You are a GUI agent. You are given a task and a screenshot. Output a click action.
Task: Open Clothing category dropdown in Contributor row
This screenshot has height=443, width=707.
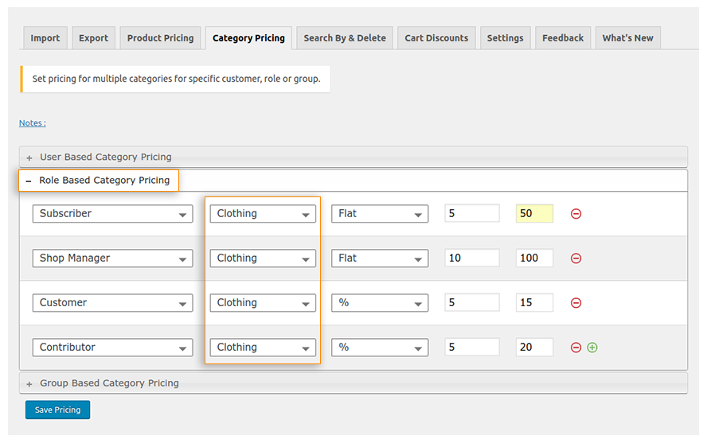point(263,348)
